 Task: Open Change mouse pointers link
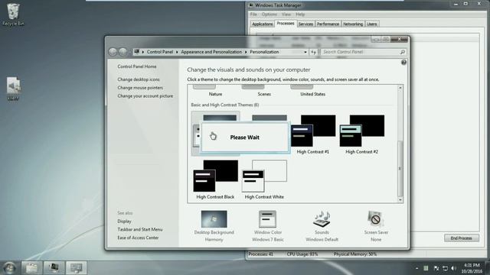point(140,88)
